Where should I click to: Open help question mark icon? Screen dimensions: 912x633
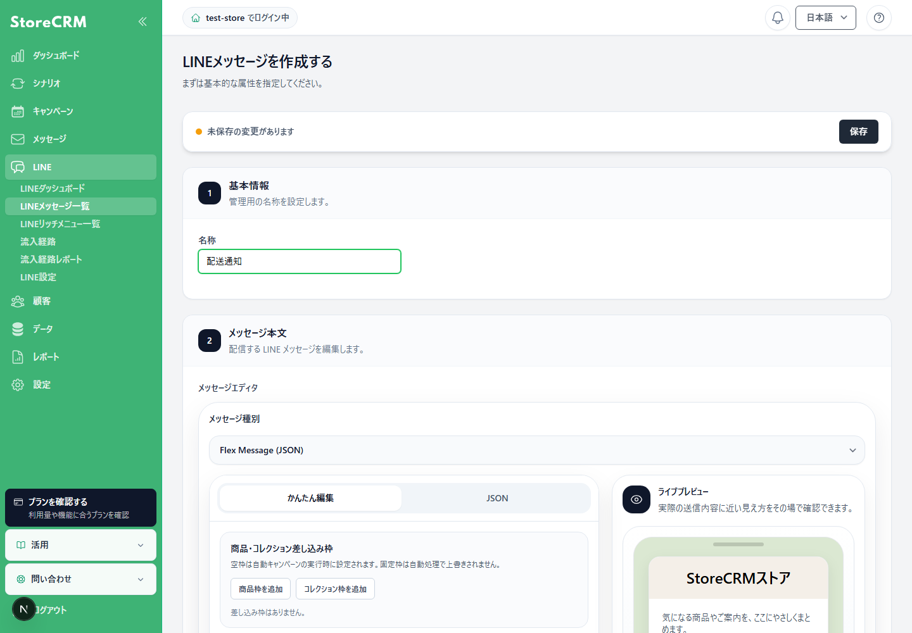pos(879,18)
